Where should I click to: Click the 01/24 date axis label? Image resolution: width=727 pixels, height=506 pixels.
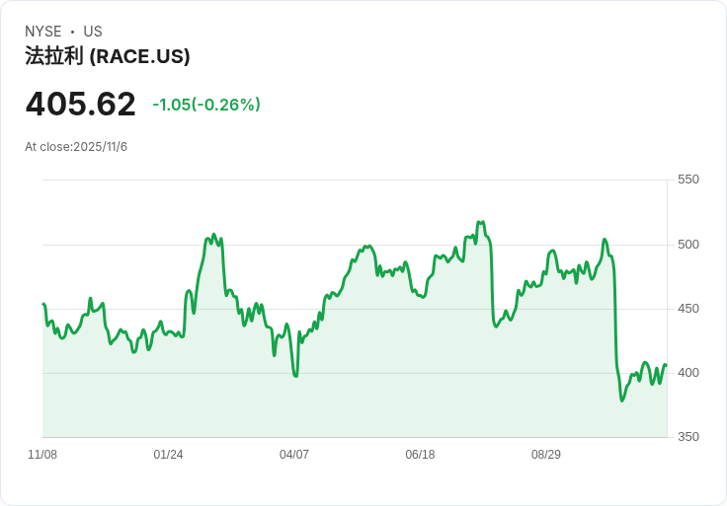(x=168, y=454)
